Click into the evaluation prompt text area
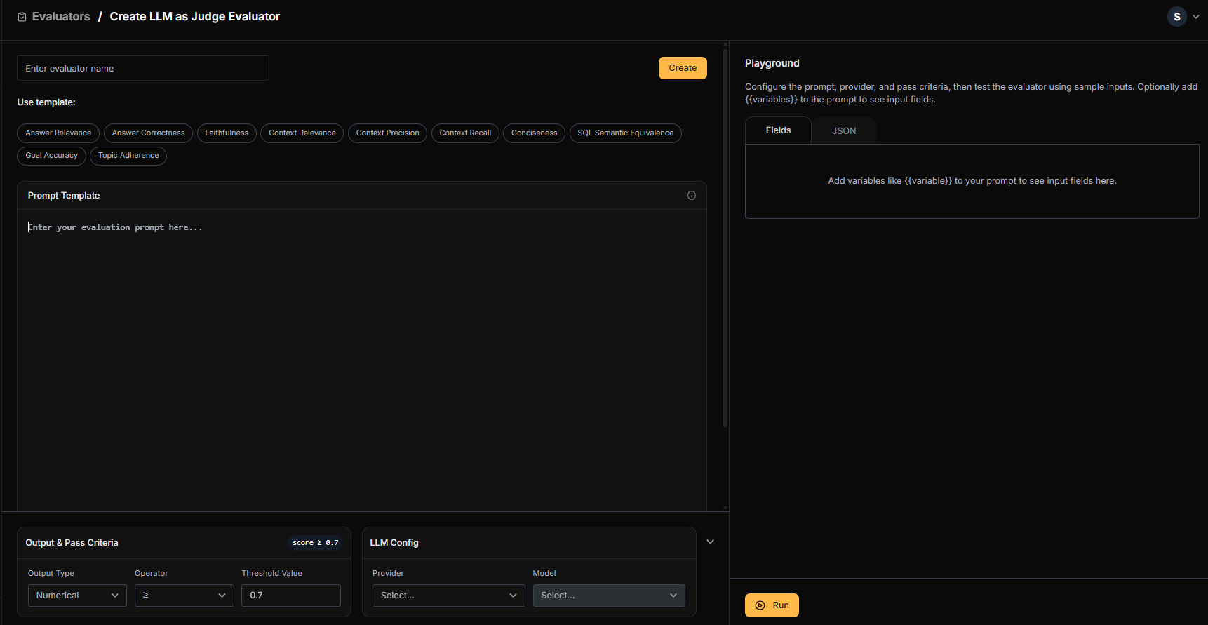 click(x=362, y=361)
